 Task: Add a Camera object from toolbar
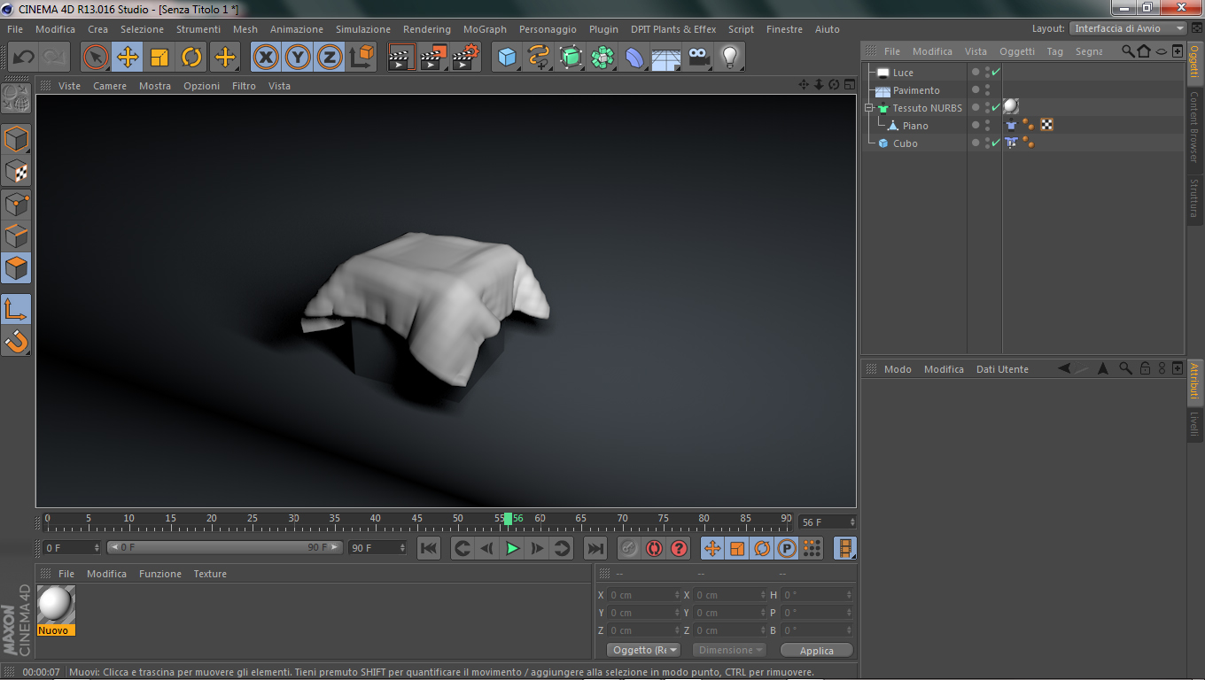click(x=698, y=58)
